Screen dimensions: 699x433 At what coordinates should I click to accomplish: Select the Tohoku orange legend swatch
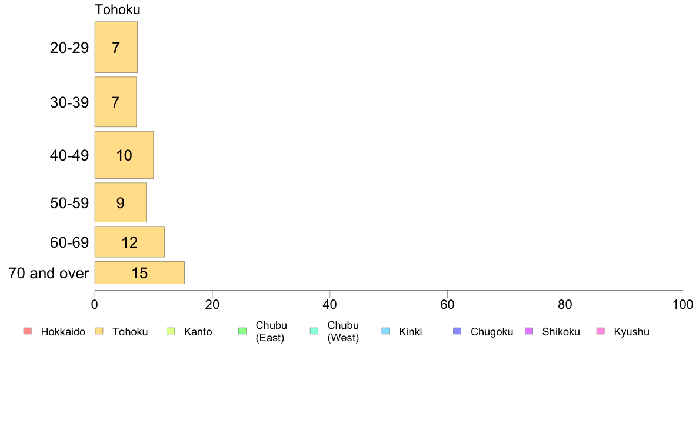(99, 331)
